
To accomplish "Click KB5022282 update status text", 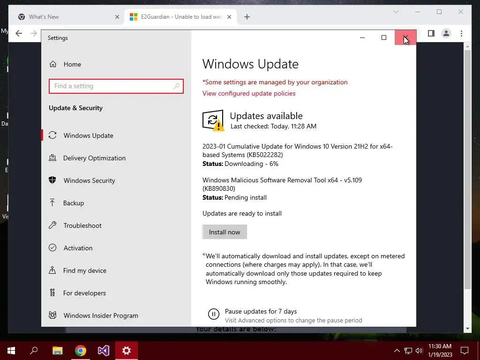I will pos(240,164).
